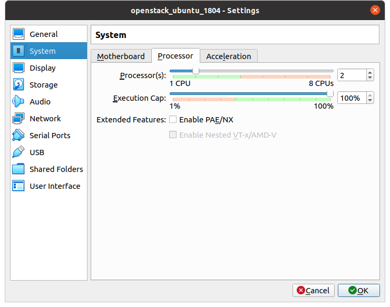This screenshot has height=307, width=390.
Task: Click the 1 CPU minimum label
Action: (180, 83)
